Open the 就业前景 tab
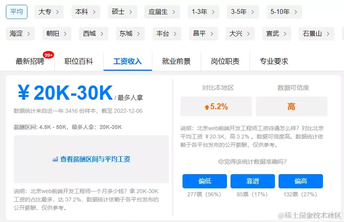Screen dimensions: 344x222 (x=176, y=61)
